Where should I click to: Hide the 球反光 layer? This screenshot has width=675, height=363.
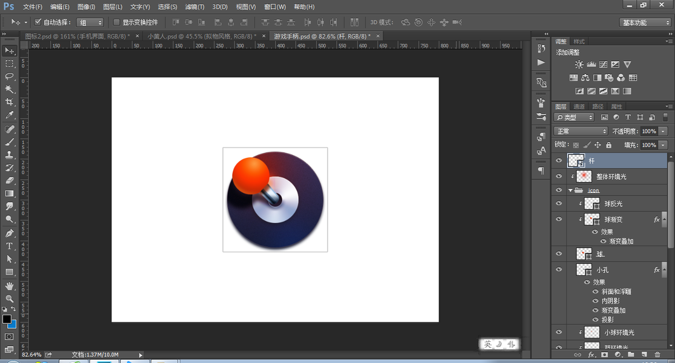[x=559, y=204]
